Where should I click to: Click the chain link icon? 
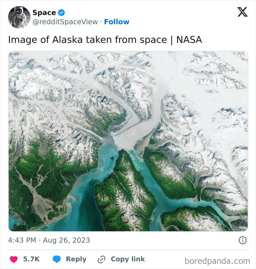(102, 259)
